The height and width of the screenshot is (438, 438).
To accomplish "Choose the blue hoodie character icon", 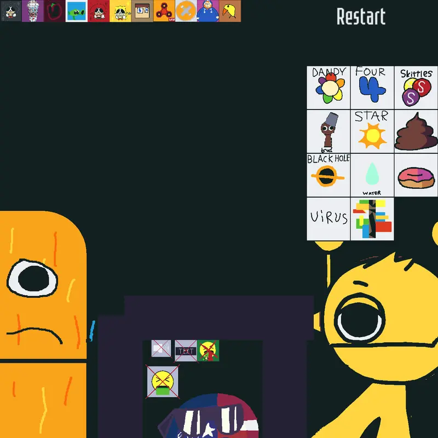I will (x=208, y=11).
